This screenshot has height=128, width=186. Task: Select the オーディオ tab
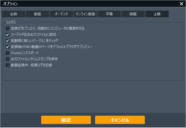61,14
